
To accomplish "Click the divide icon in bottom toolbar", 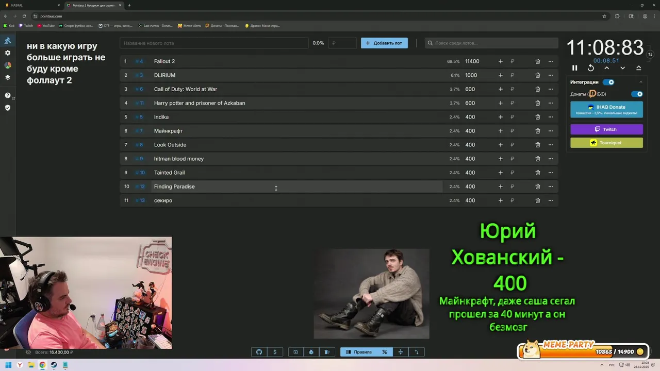I will coord(400,352).
